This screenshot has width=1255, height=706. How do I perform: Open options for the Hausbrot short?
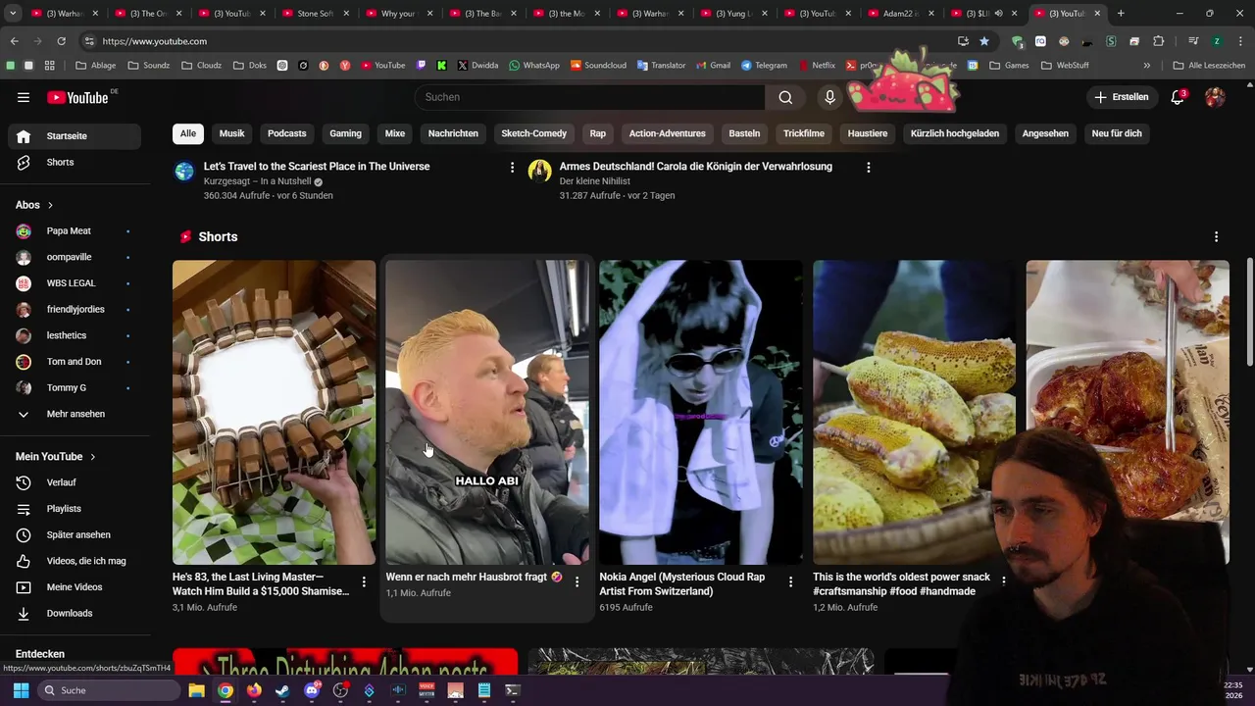click(x=577, y=581)
